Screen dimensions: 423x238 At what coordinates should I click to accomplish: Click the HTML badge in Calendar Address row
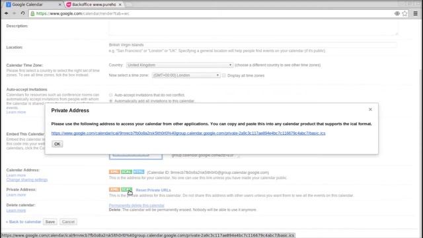pyautogui.click(x=139, y=172)
